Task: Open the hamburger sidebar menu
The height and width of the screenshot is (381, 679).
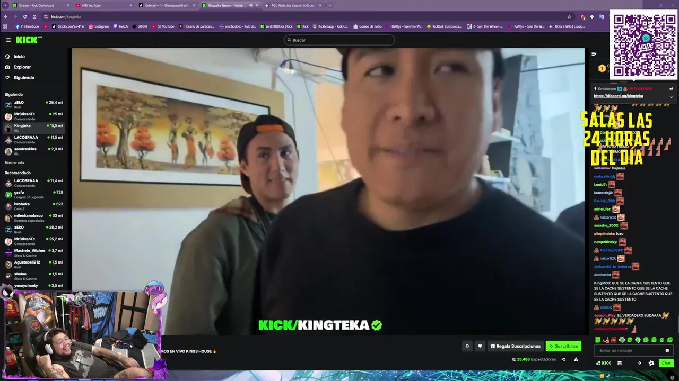Action: [x=8, y=40]
